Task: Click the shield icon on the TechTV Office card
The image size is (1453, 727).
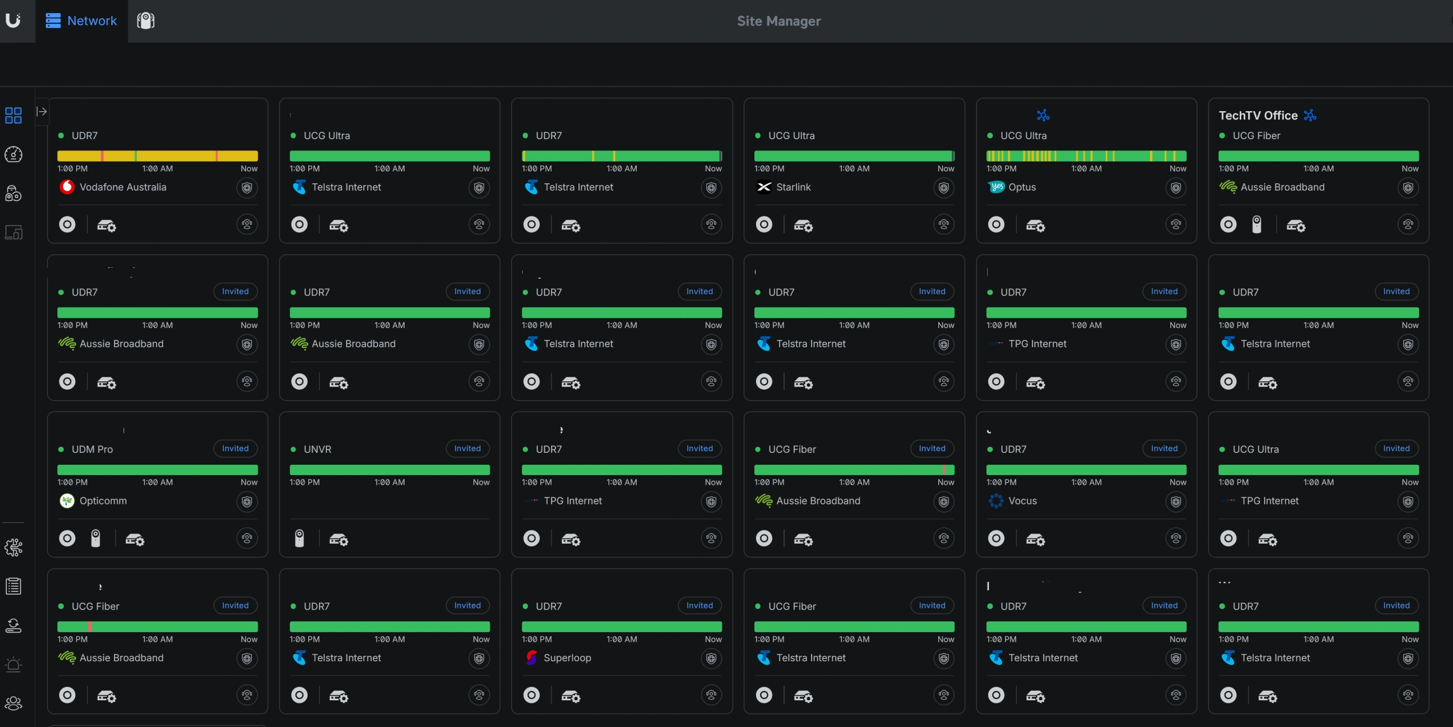Action: coord(1408,187)
